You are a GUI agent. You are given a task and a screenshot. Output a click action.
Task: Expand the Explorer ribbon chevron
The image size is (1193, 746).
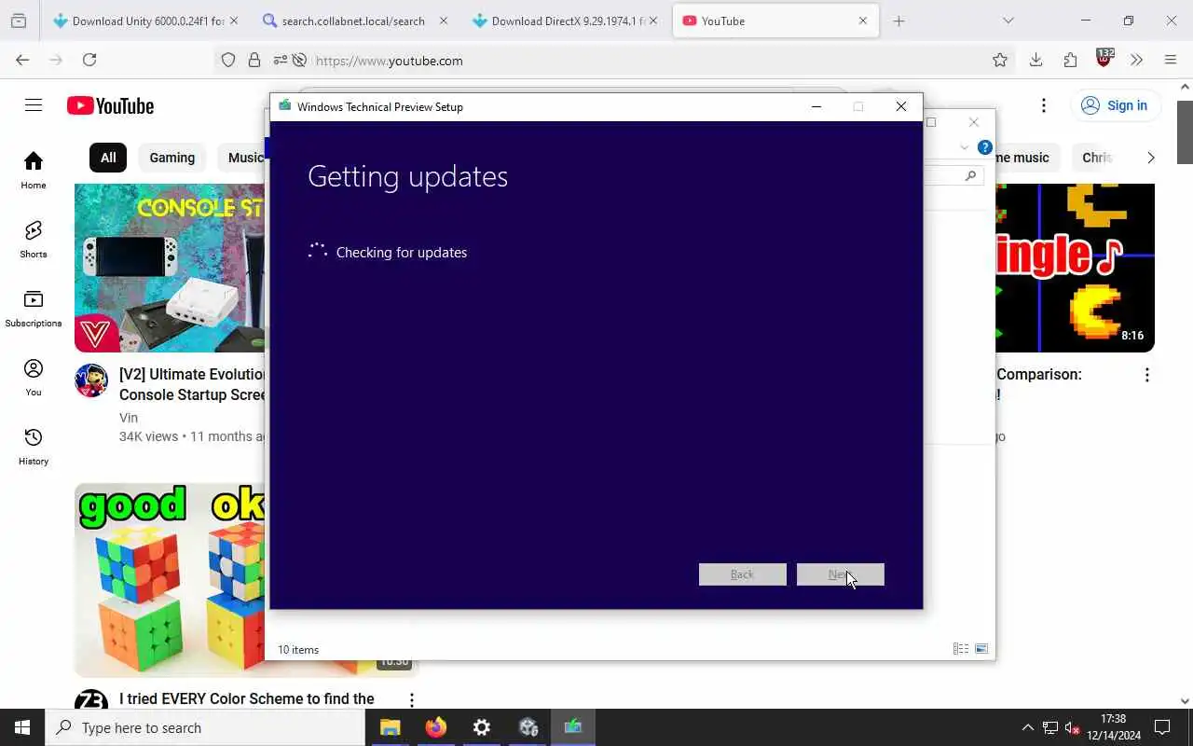(965, 147)
